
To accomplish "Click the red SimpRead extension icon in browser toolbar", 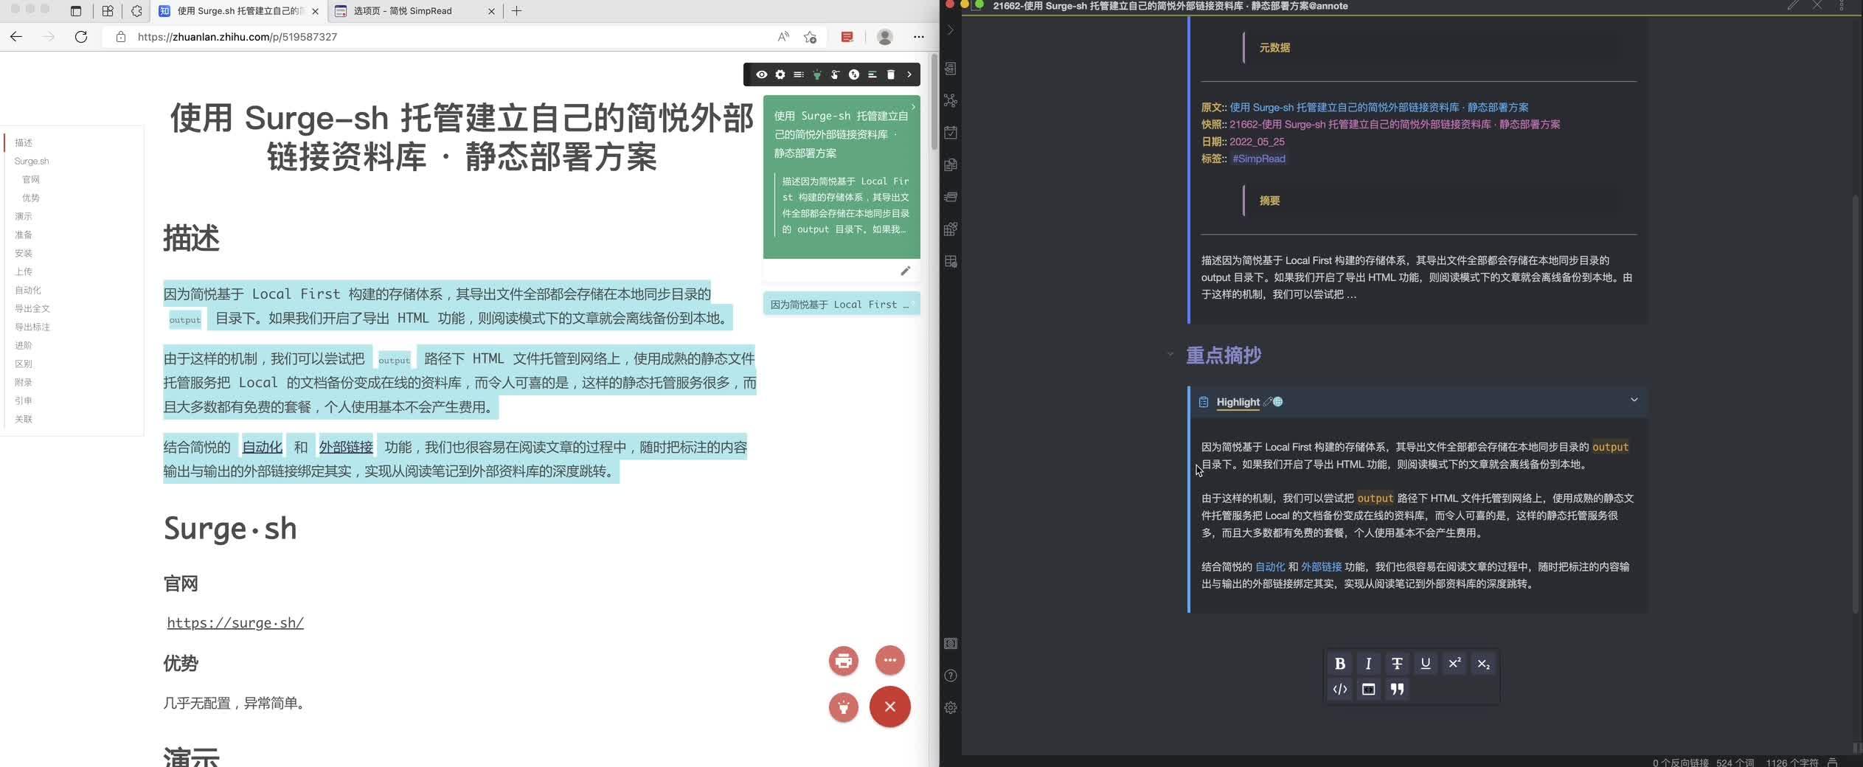I will pos(847,37).
